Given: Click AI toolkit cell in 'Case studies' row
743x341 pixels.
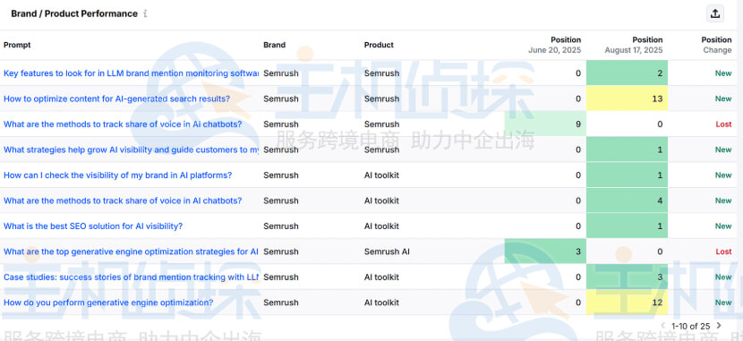Looking at the screenshot, I should tap(381, 277).
